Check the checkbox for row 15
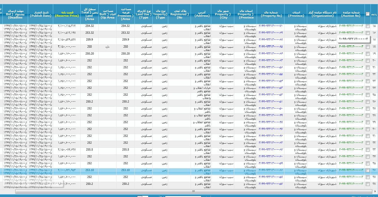This screenshot has height=197, width=378. 368,26
